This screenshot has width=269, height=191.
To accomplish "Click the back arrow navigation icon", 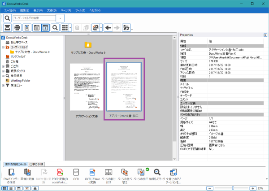I will 109,28.
